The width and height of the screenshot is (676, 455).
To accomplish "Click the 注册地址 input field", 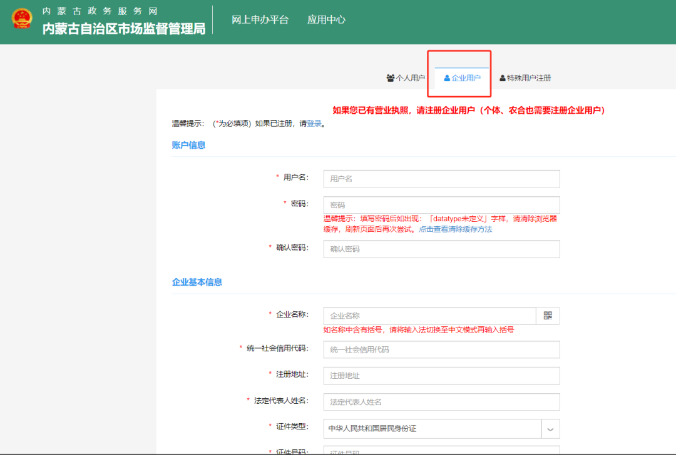I will click(x=441, y=376).
